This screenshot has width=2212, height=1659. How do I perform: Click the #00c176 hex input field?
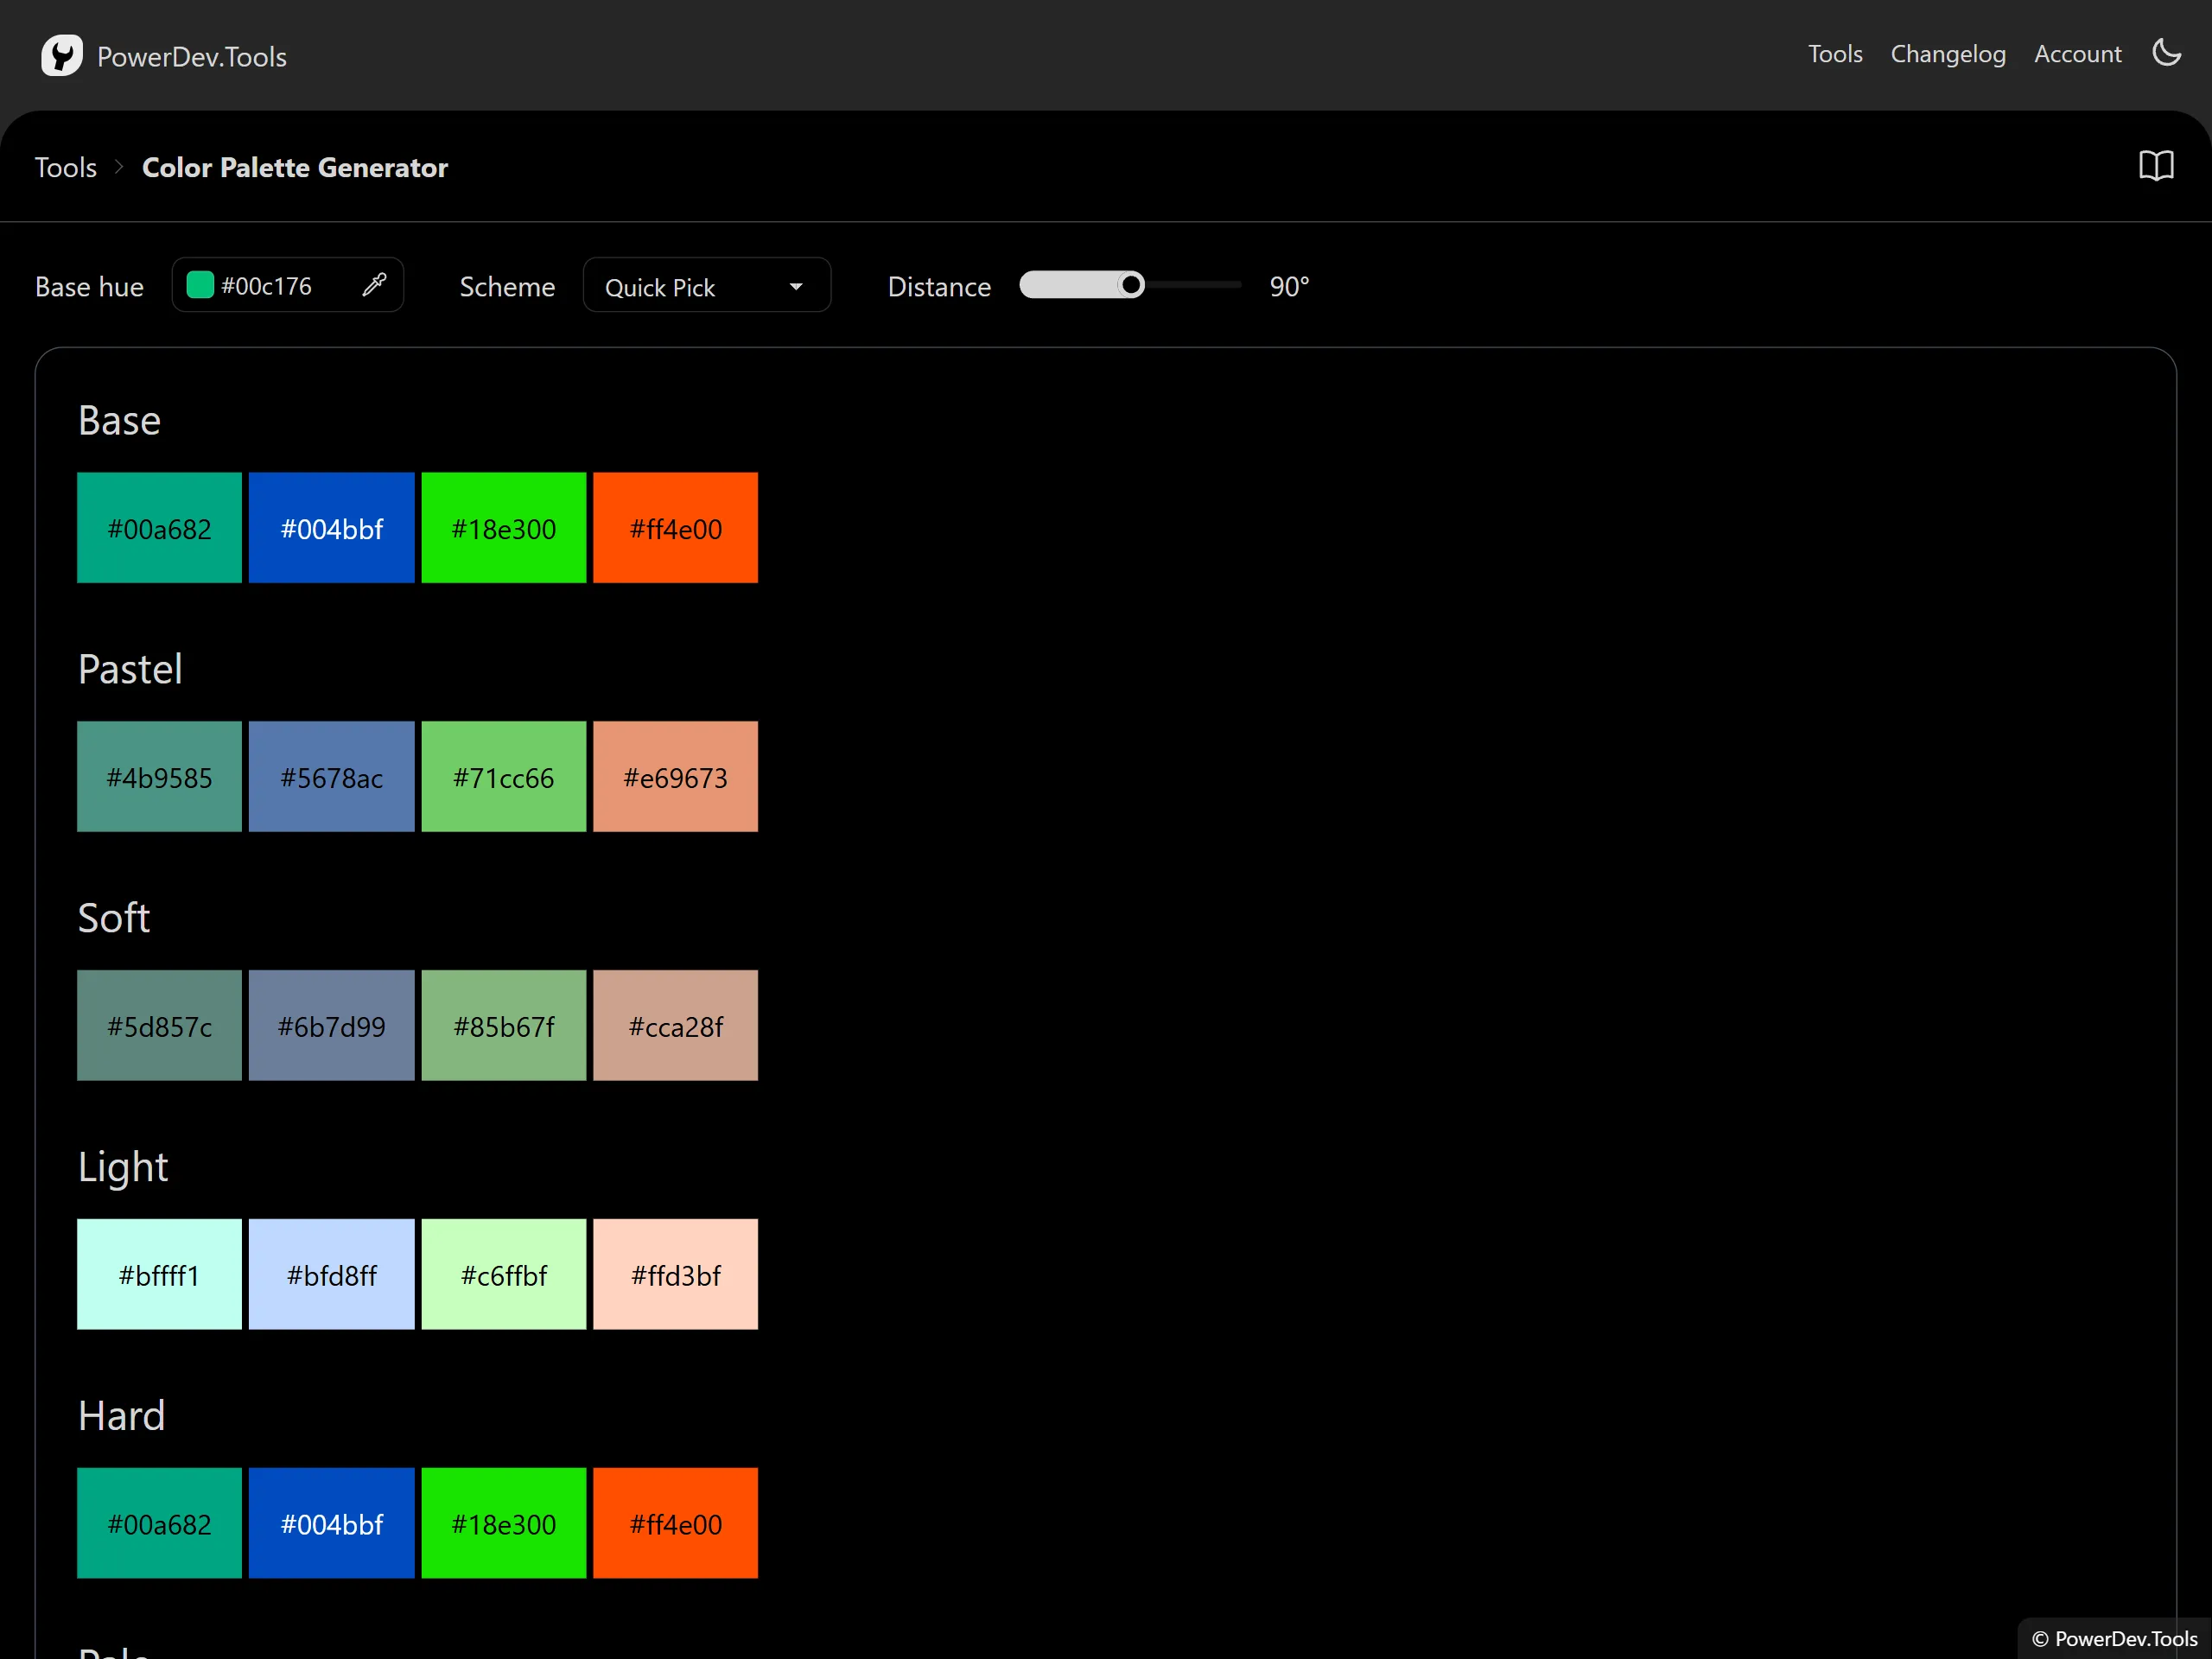point(282,286)
